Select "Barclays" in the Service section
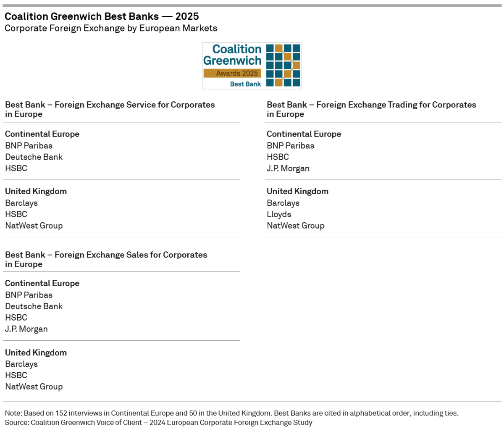504x437 pixels. point(21,203)
